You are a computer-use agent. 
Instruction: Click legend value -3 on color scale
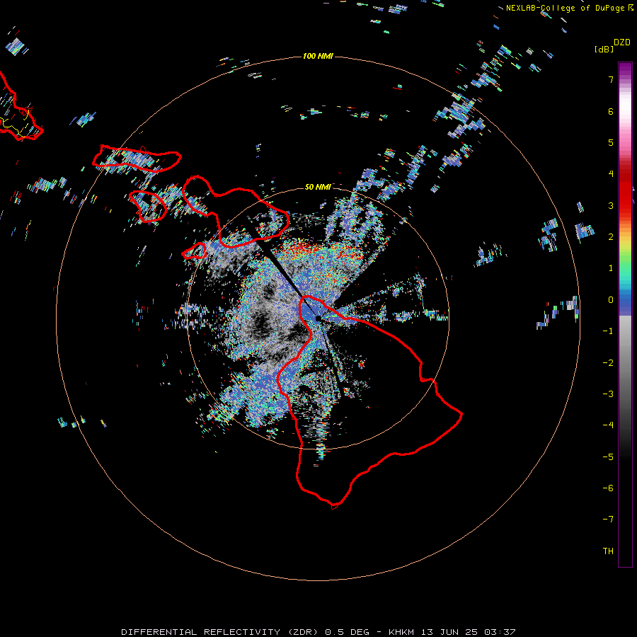(608, 394)
